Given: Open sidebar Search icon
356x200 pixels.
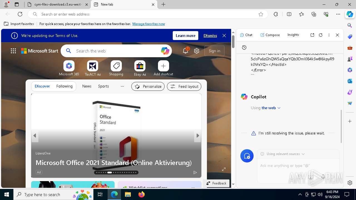Looking at the screenshot, I should coord(350,26).
